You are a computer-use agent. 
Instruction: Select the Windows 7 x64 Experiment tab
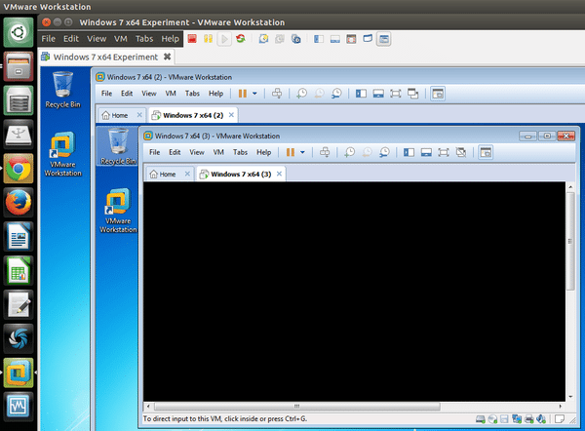[105, 57]
